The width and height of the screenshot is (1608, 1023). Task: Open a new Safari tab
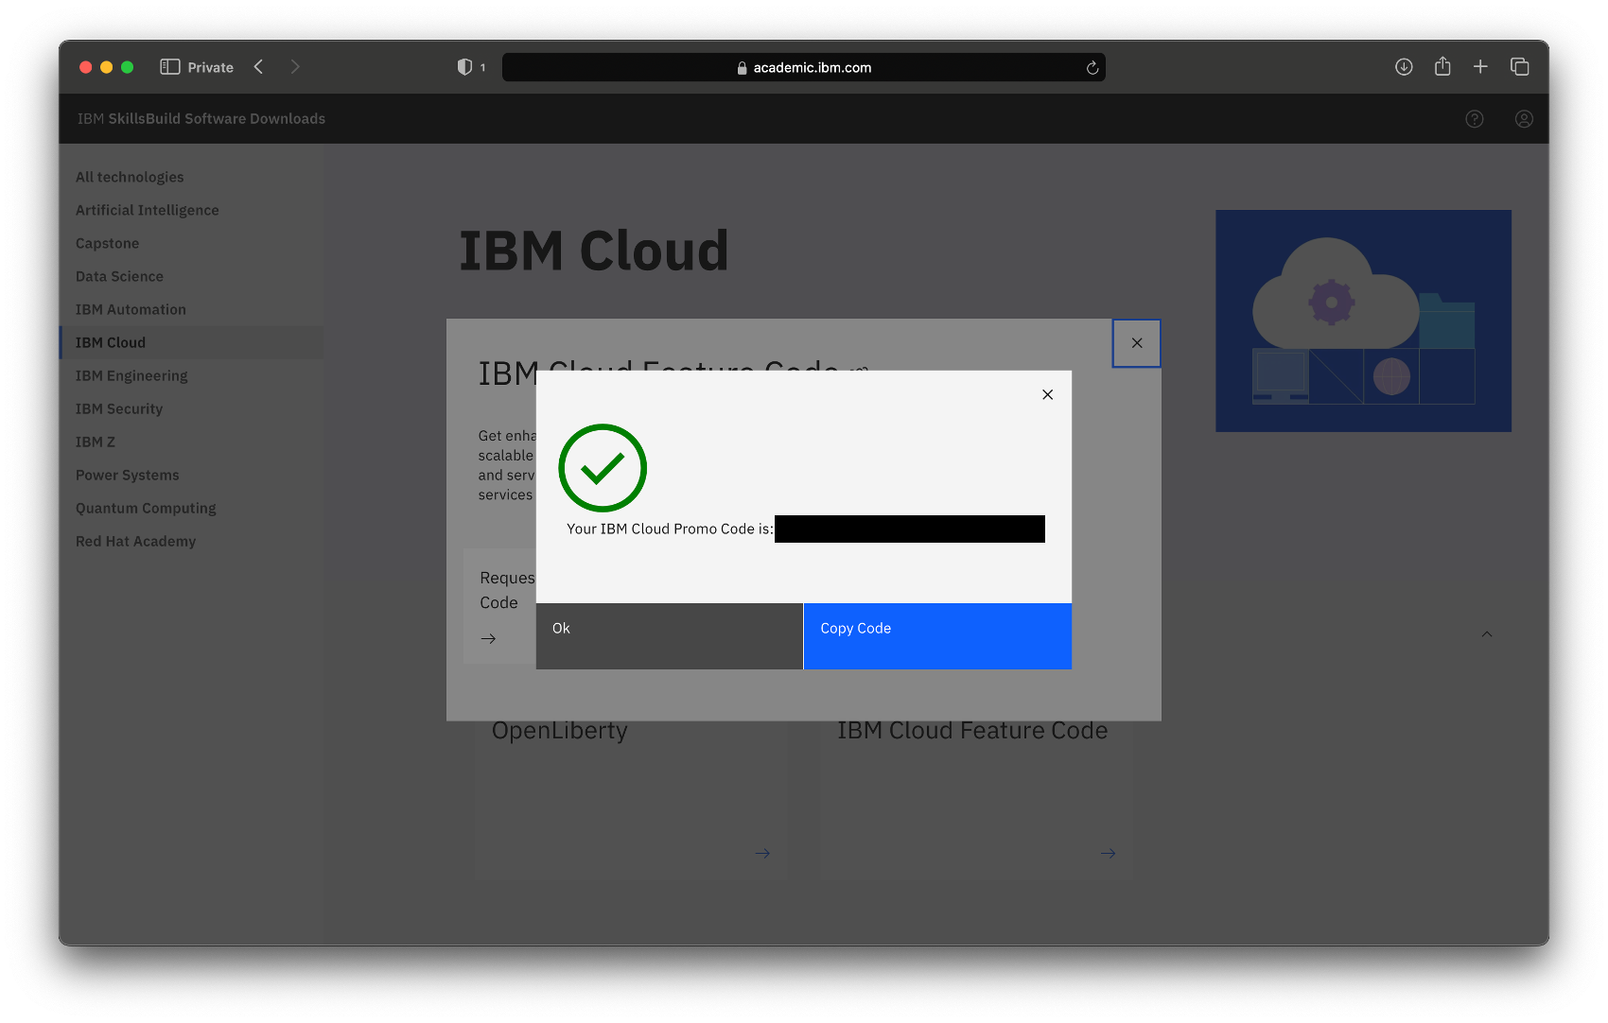point(1480,67)
